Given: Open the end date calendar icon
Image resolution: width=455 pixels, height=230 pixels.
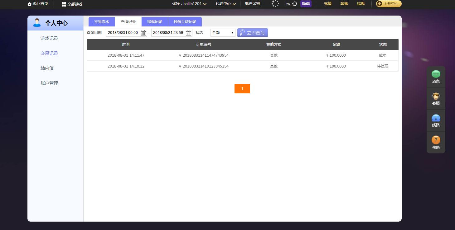Looking at the screenshot, I should point(188,32).
